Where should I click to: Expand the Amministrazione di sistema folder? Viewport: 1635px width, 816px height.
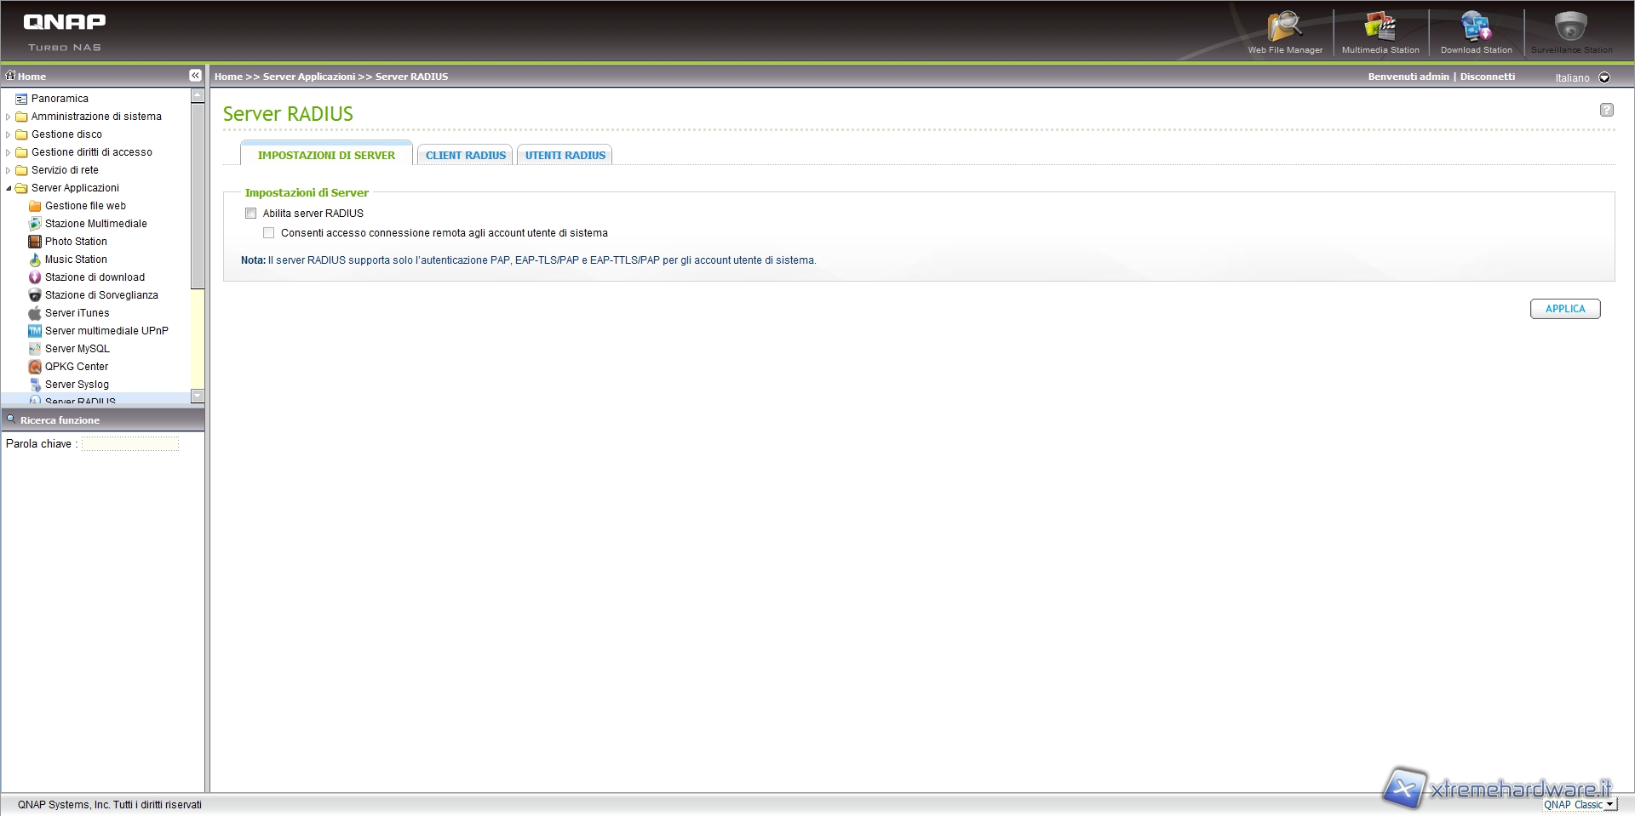[x=9, y=117]
